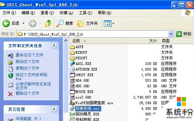This screenshot has height=121, width=194.
Task: Click the 转到 (Go) button
Action: 184,34
